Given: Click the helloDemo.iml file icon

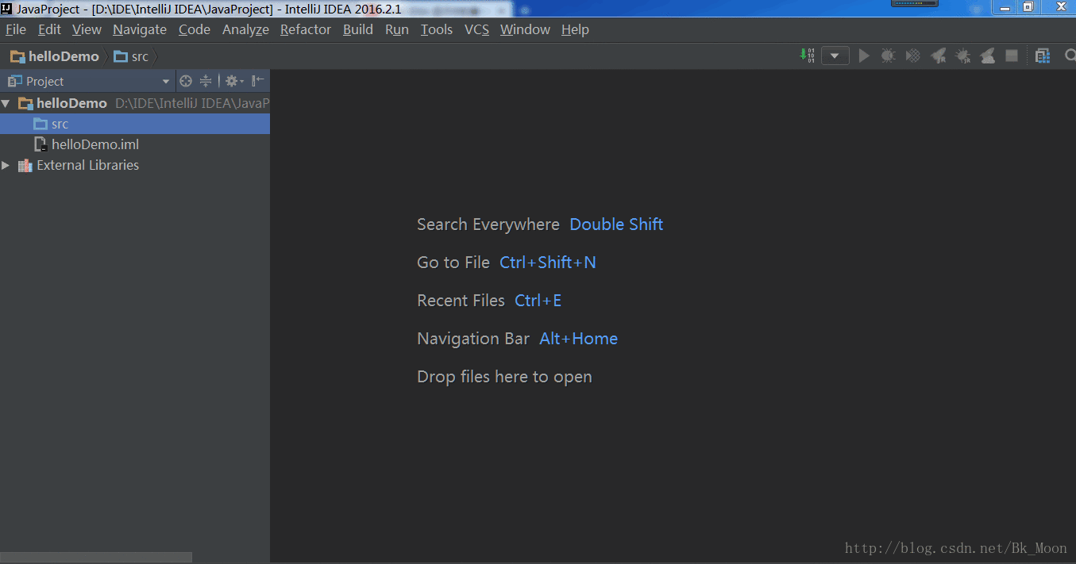Looking at the screenshot, I should click(x=40, y=144).
